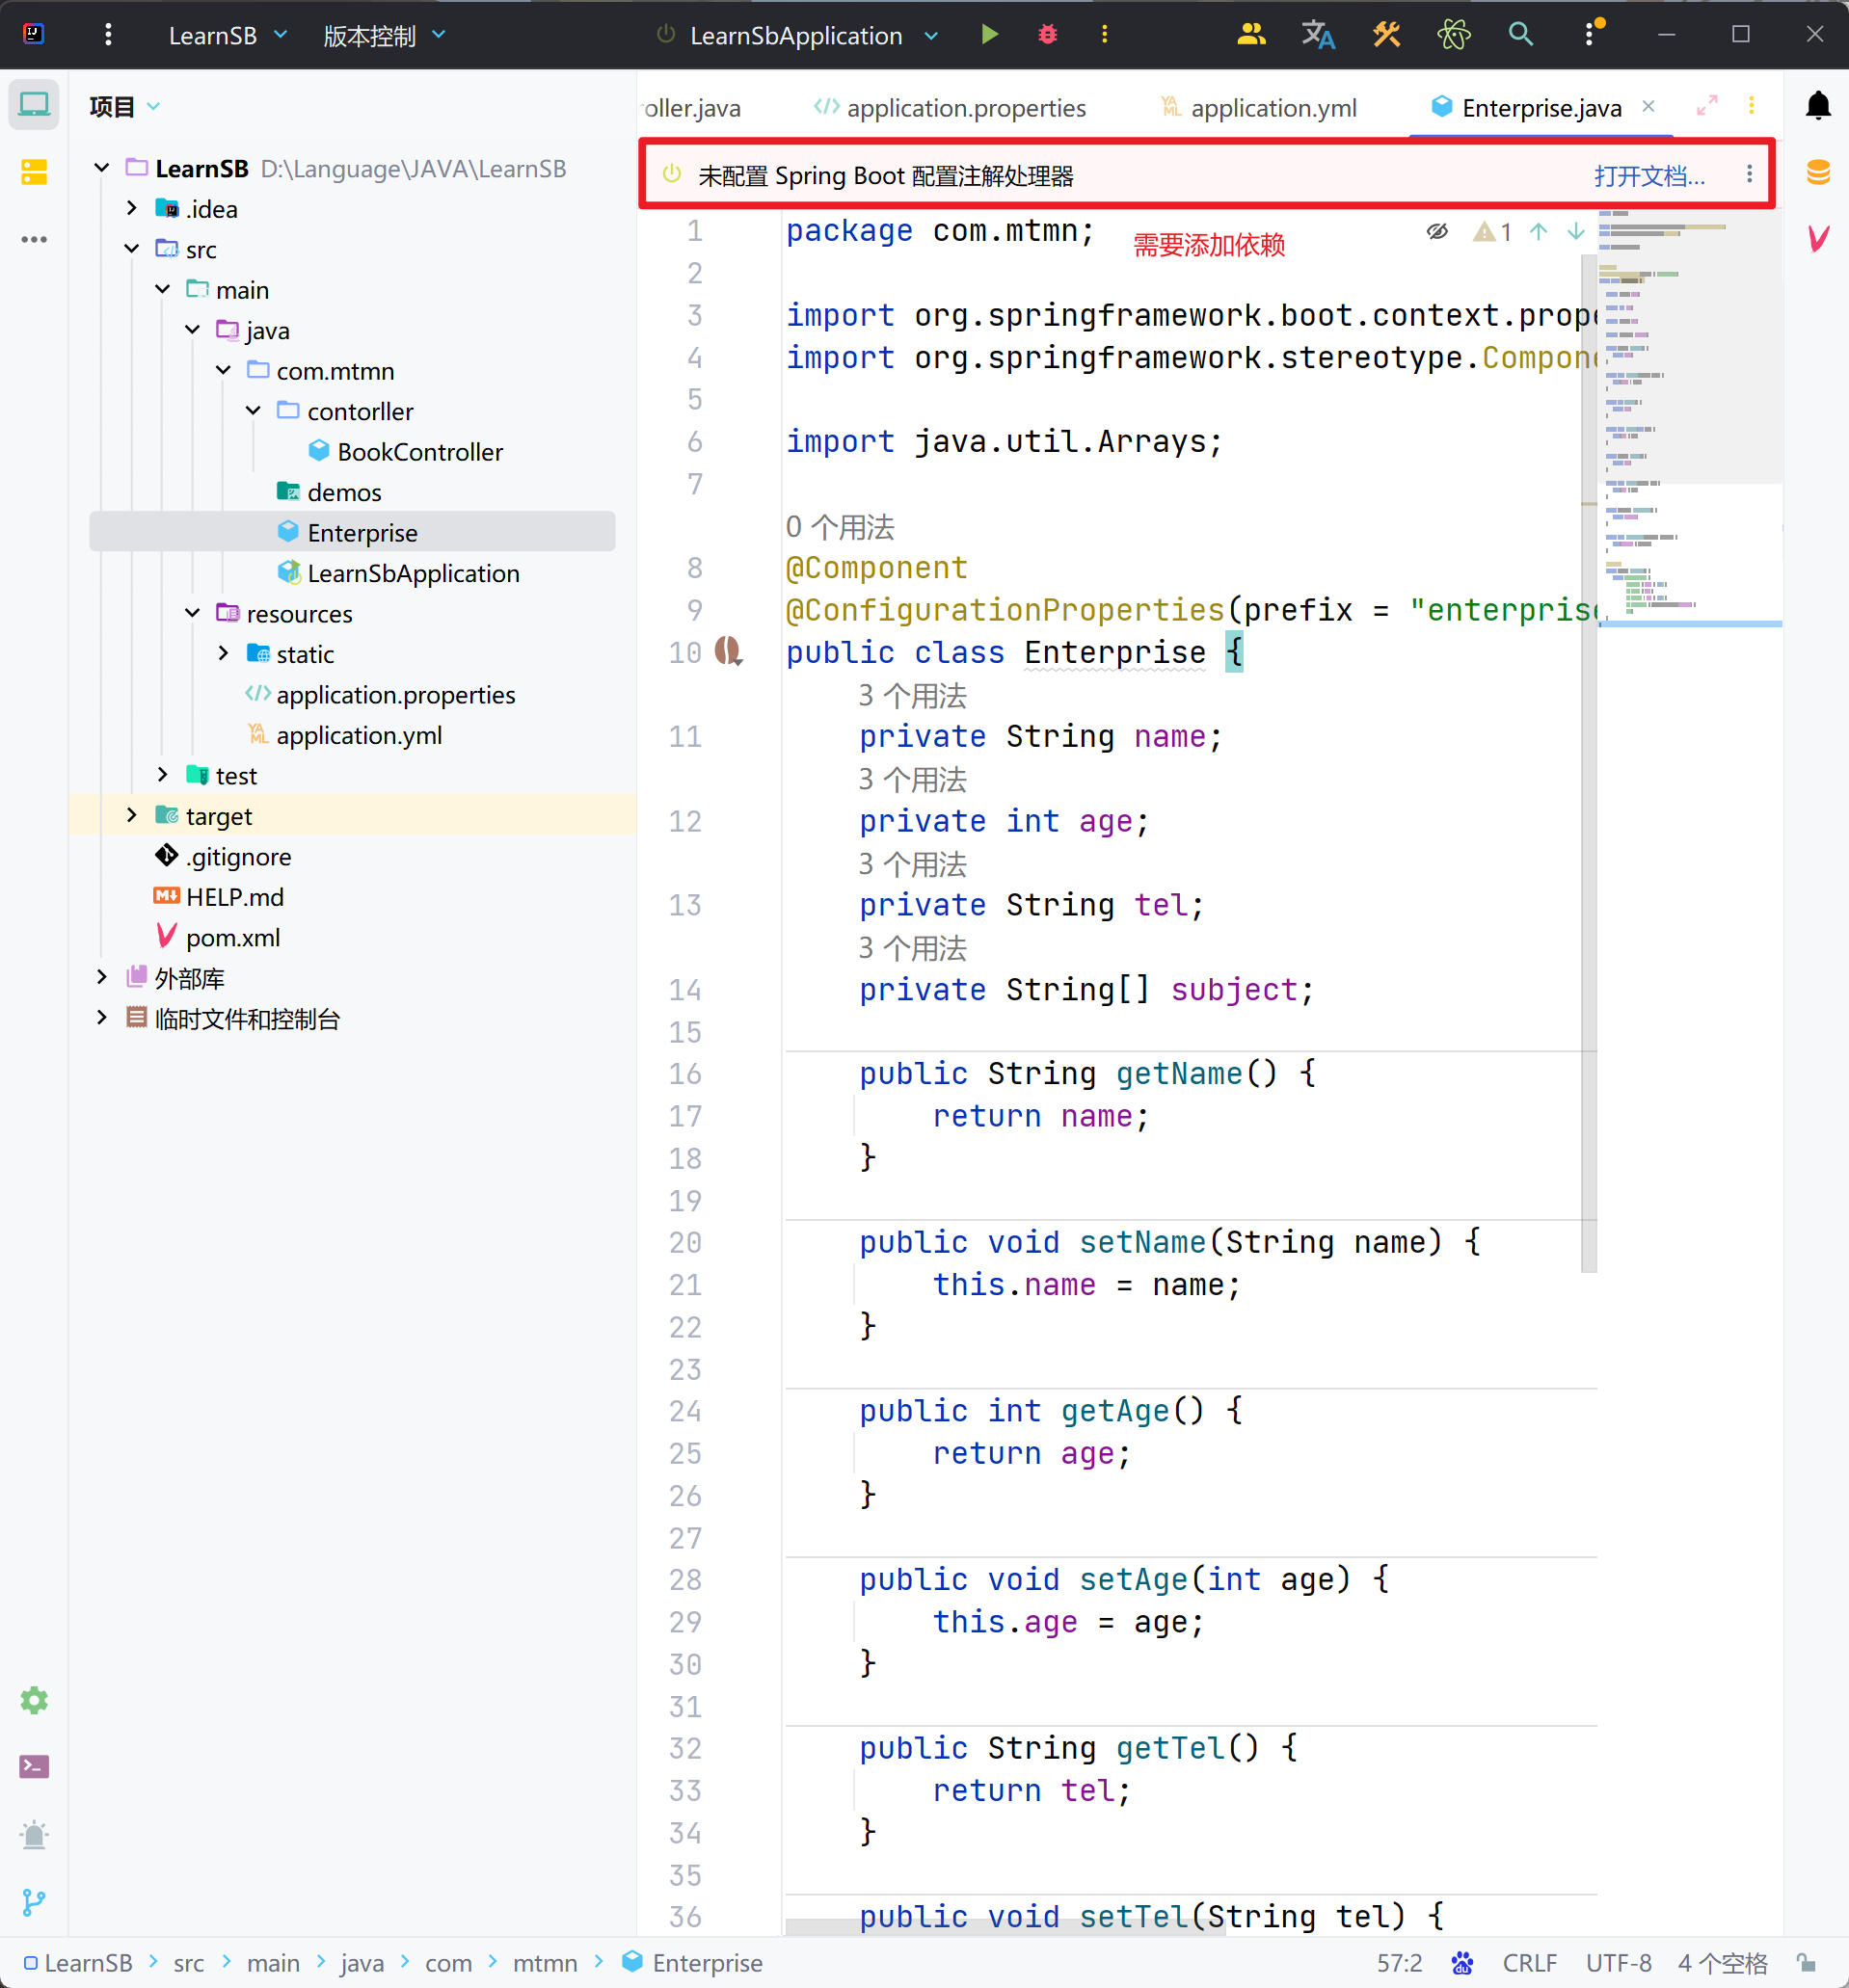Start debugging with the red bug icon
Screen dimensions: 1849x1988
click(x=1047, y=35)
